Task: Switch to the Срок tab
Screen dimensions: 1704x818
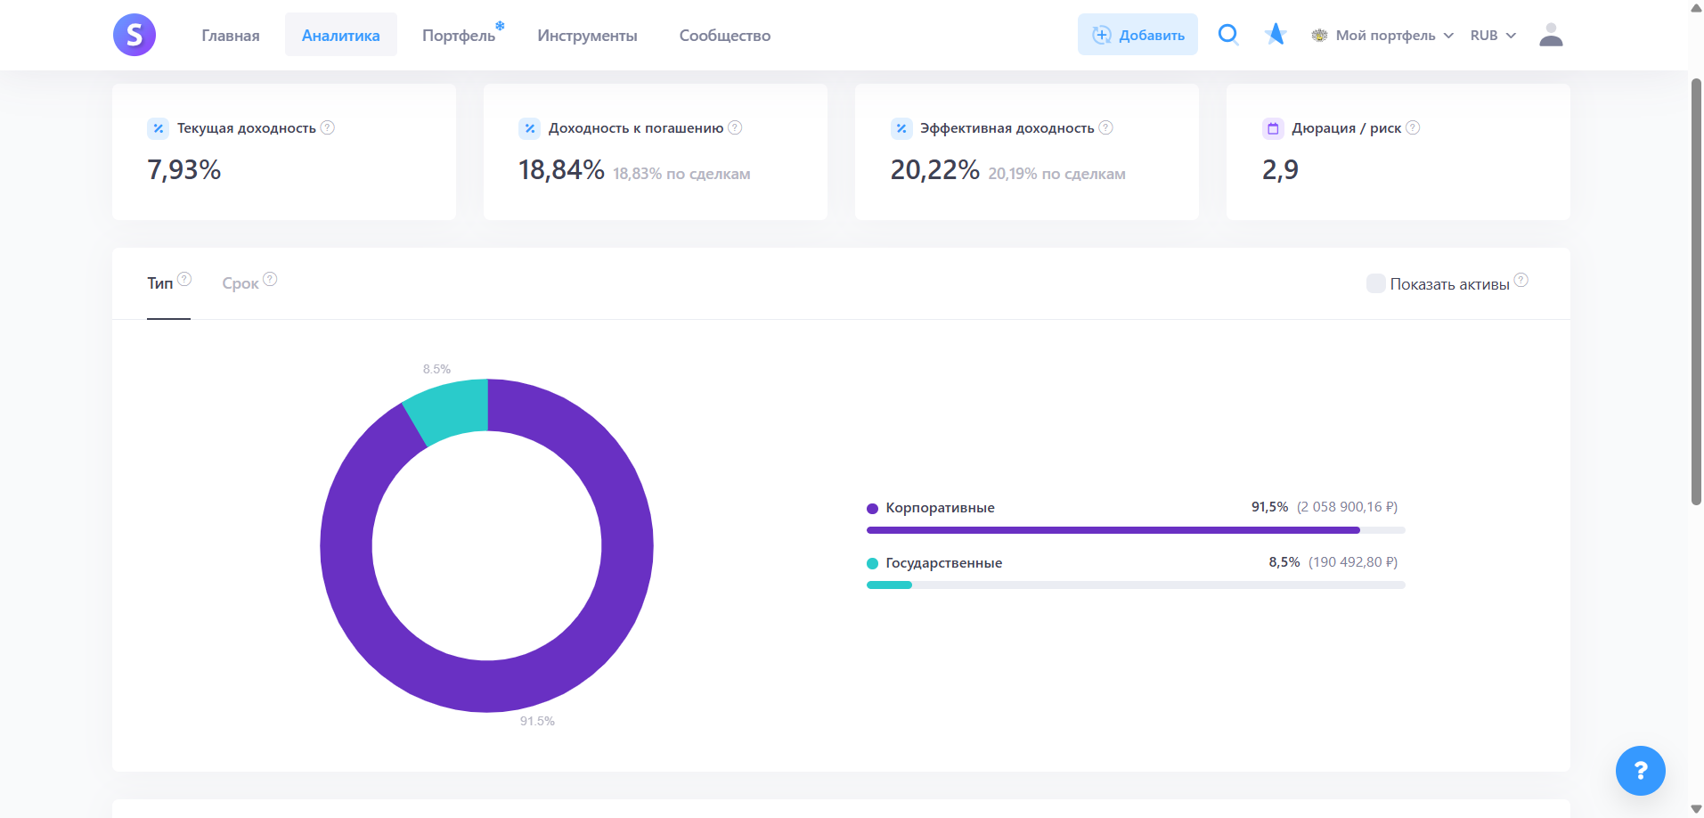Action: point(241,283)
